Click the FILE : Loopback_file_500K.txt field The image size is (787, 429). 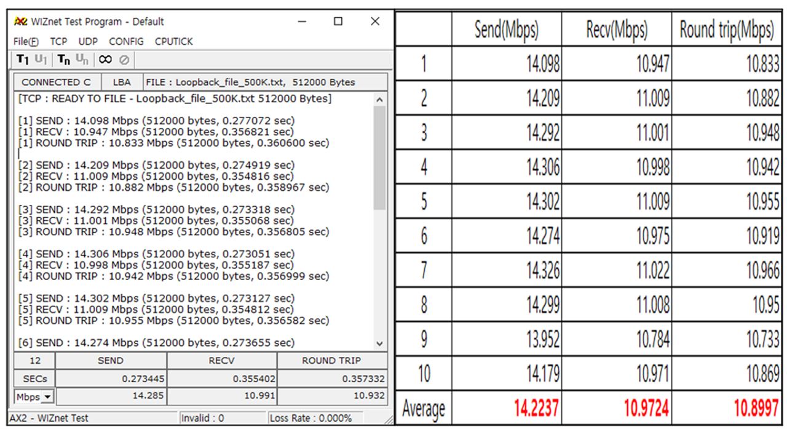tap(265, 82)
